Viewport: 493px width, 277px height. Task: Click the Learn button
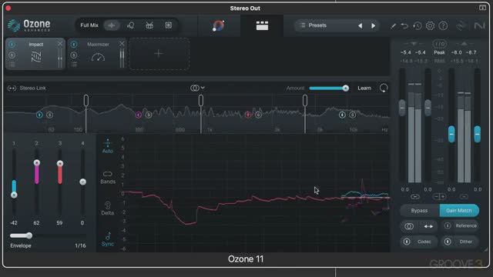tap(364, 88)
